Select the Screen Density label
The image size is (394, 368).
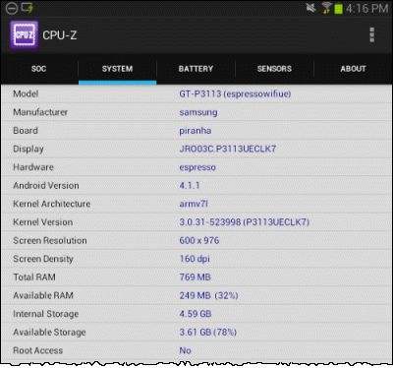43,259
